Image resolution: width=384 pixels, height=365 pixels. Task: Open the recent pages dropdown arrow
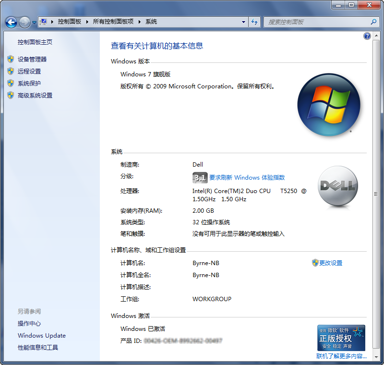pos(34,23)
